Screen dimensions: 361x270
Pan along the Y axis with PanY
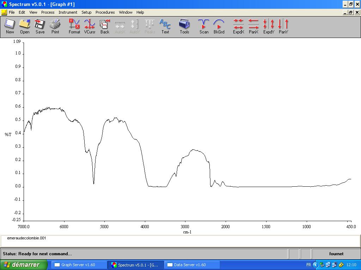283,26
